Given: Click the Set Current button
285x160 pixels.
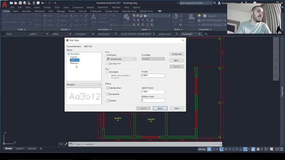Looking at the screenshot, I should coord(177,54).
